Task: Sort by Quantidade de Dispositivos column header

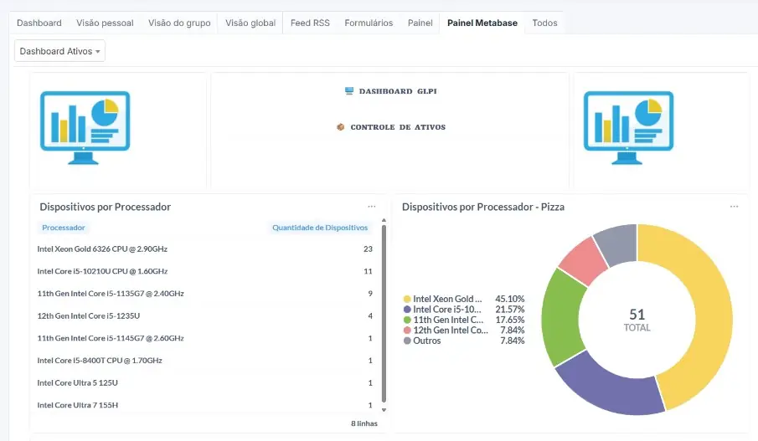Action: (x=320, y=228)
